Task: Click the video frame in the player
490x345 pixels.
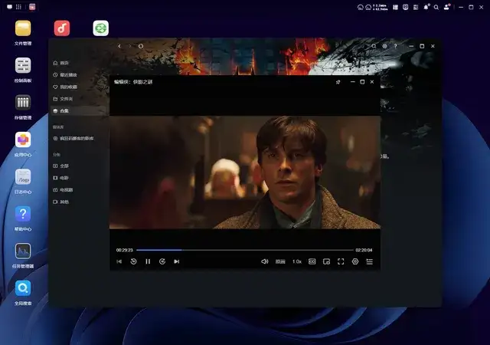Action: pos(245,172)
